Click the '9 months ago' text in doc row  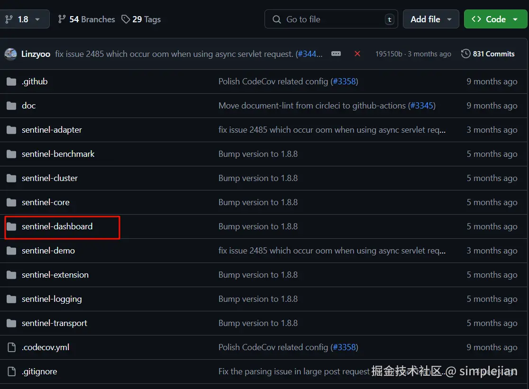tap(492, 106)
